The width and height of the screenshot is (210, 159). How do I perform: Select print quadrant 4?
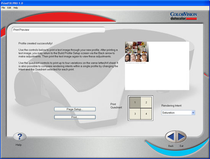pos(146,114)
